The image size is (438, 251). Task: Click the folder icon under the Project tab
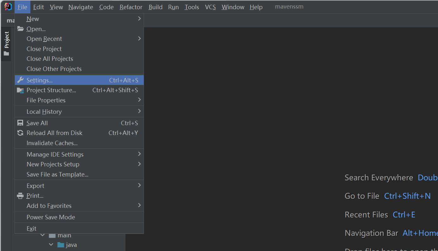[6, 54]
